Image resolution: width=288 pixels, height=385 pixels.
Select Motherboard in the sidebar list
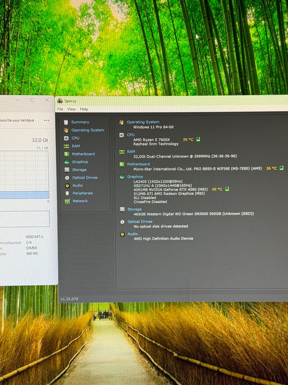pyautogui.click(x=83, y=154)
